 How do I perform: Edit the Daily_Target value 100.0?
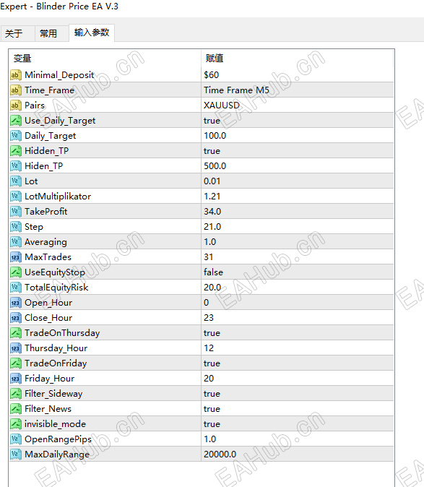pyautogui.click(x=298, y=136)
